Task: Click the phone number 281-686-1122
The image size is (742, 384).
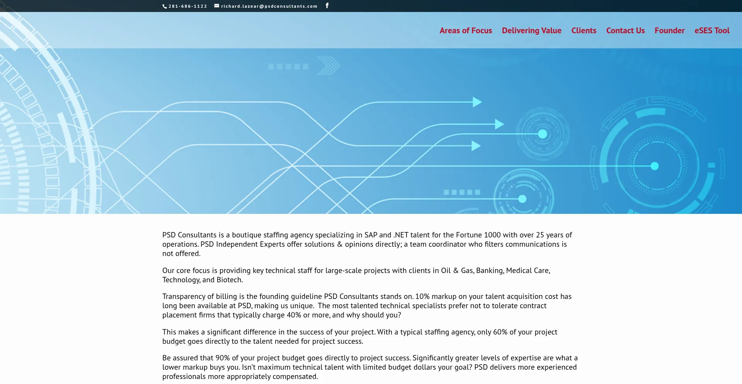Action: click(188, 6)
